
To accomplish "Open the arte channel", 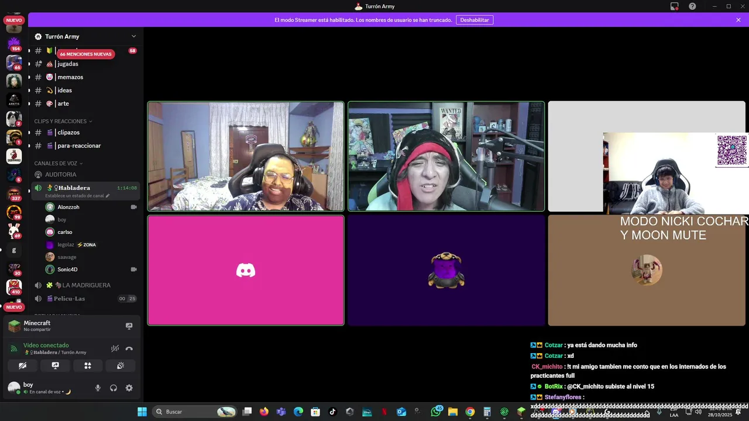I will (85, 103).
